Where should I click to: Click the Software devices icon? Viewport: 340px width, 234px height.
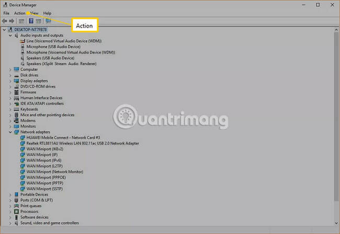pyautogui.click(x=16, y=217)
